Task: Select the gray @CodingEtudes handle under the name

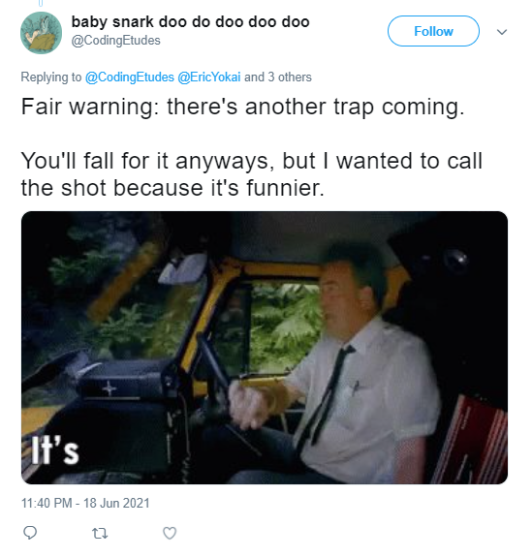Action: (116, 41)
